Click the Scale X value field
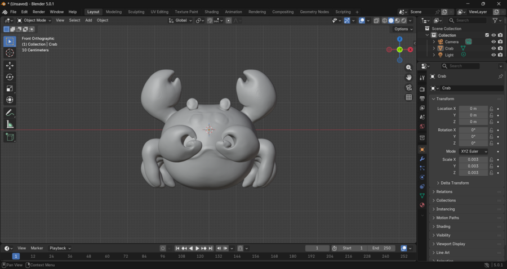This screenshot has height=269, width=507. pyautogui.click(x=473, y=159)
